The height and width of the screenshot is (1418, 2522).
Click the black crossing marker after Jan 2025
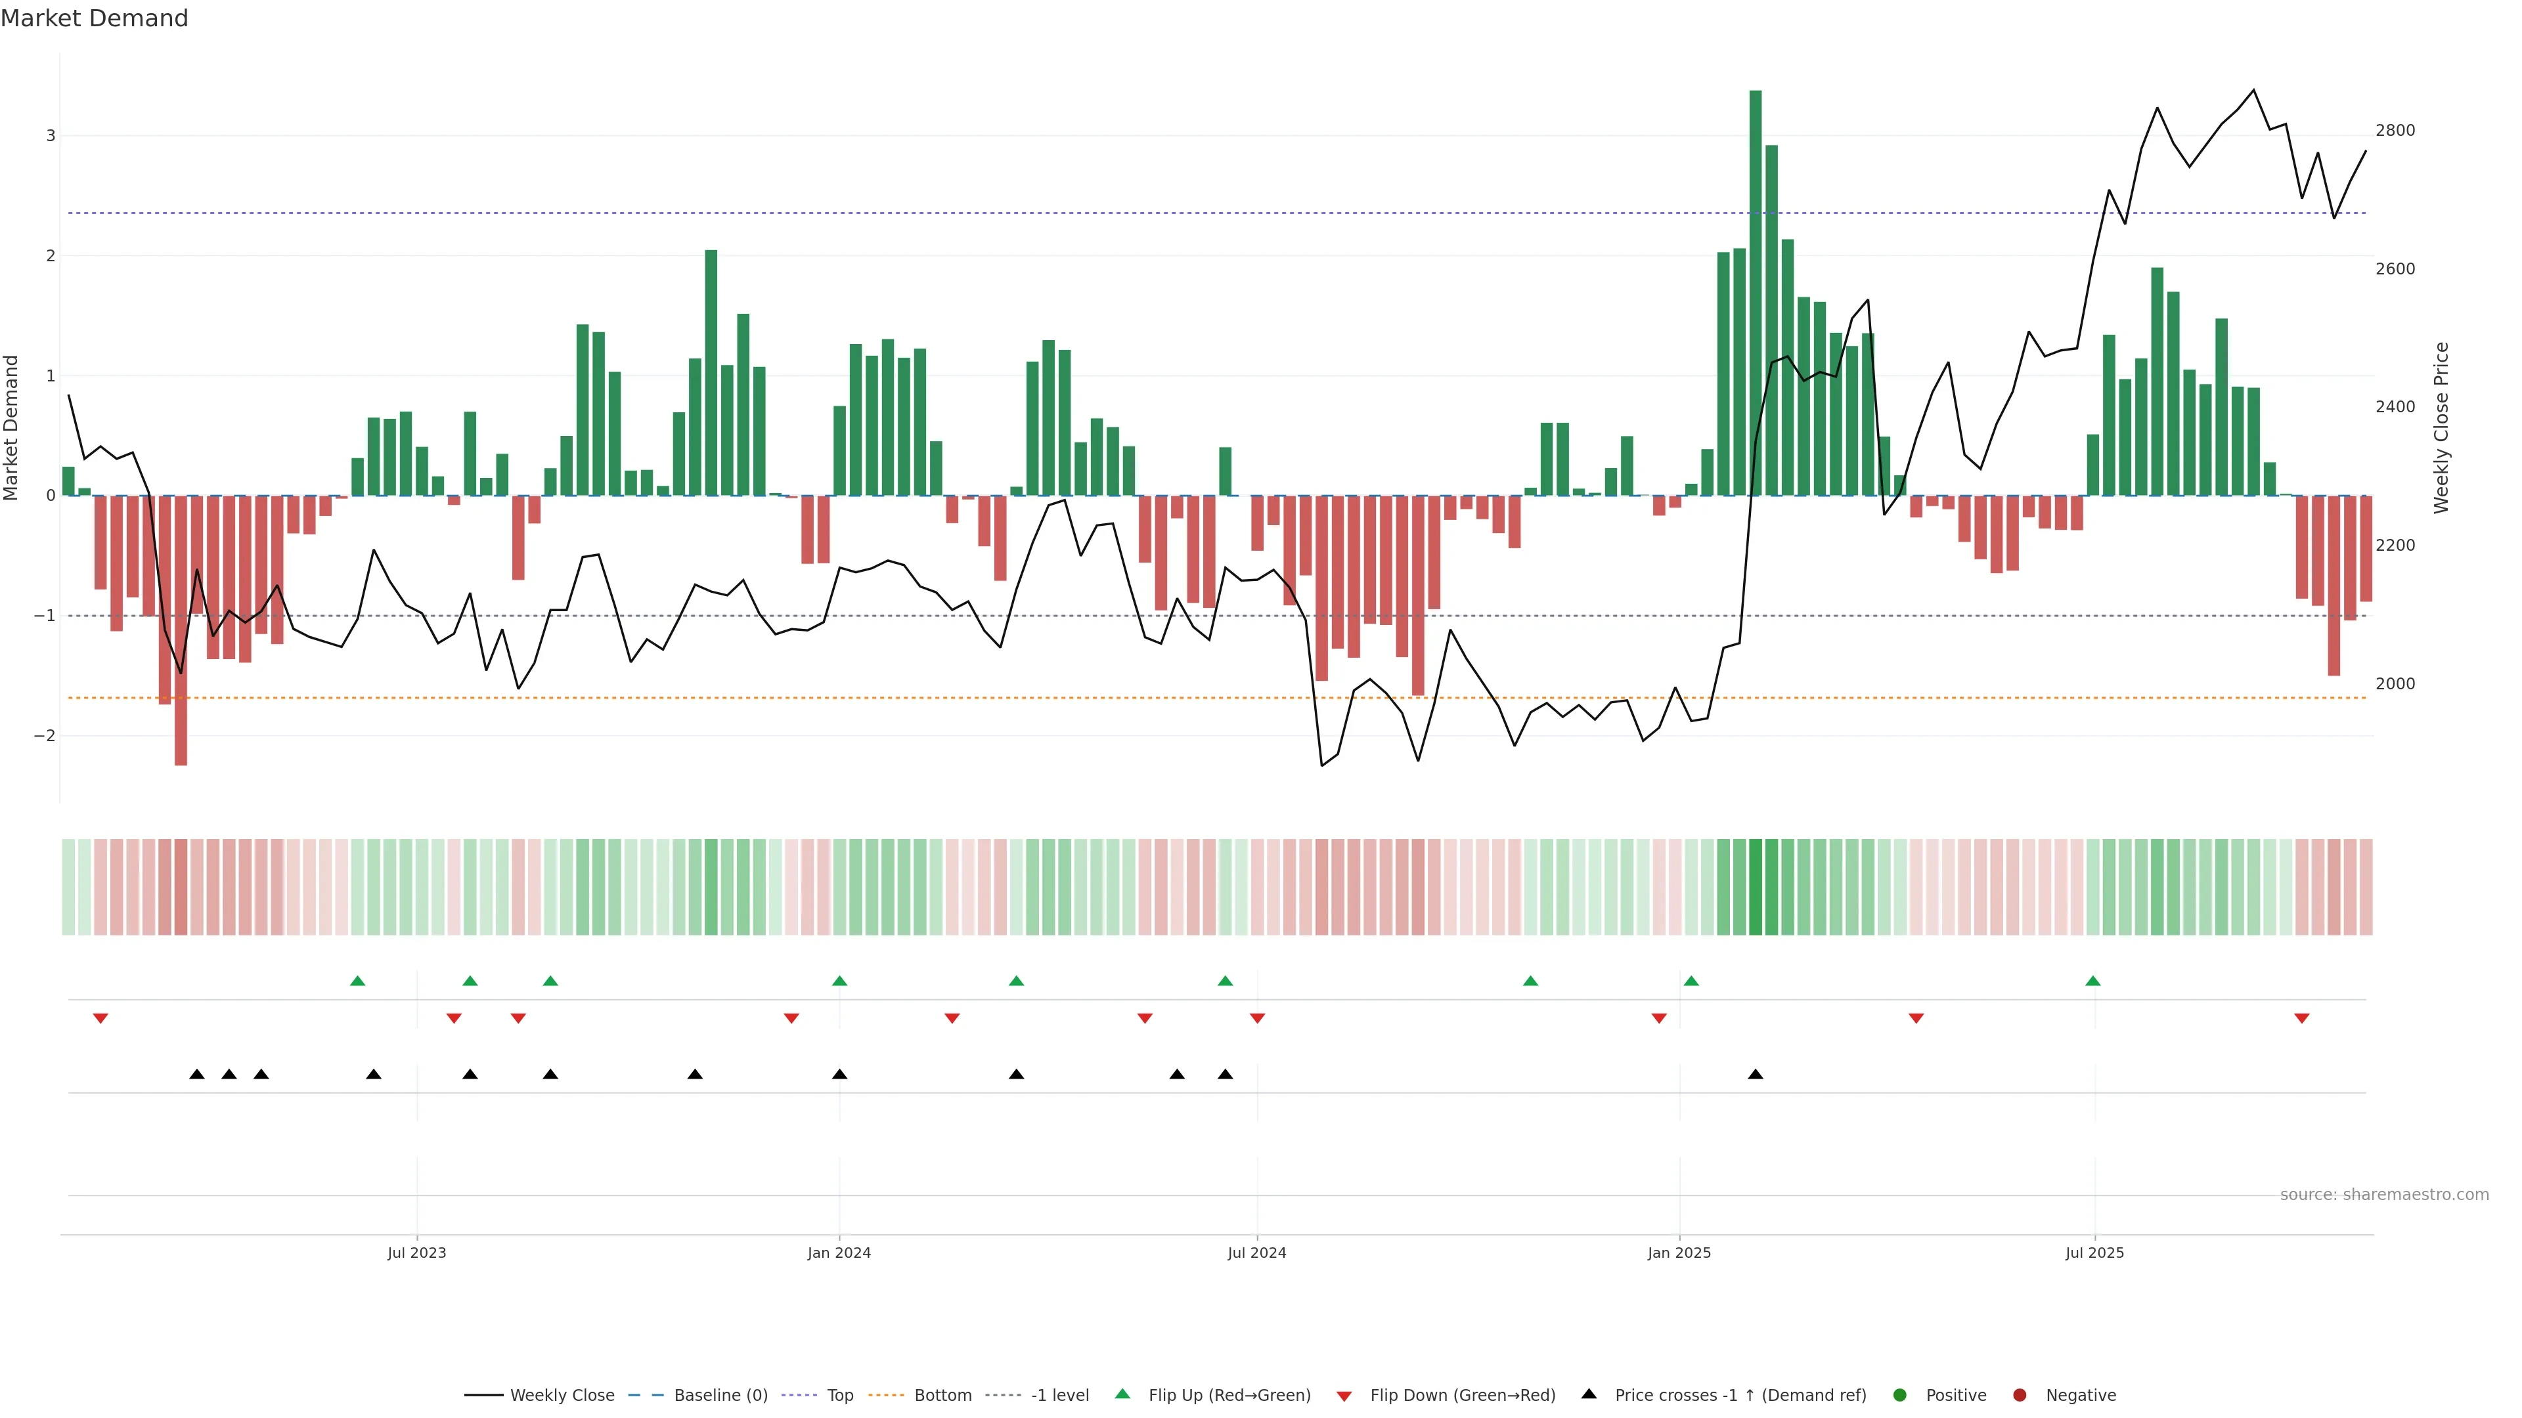pyautogui.click(x=1756, y=1075)
